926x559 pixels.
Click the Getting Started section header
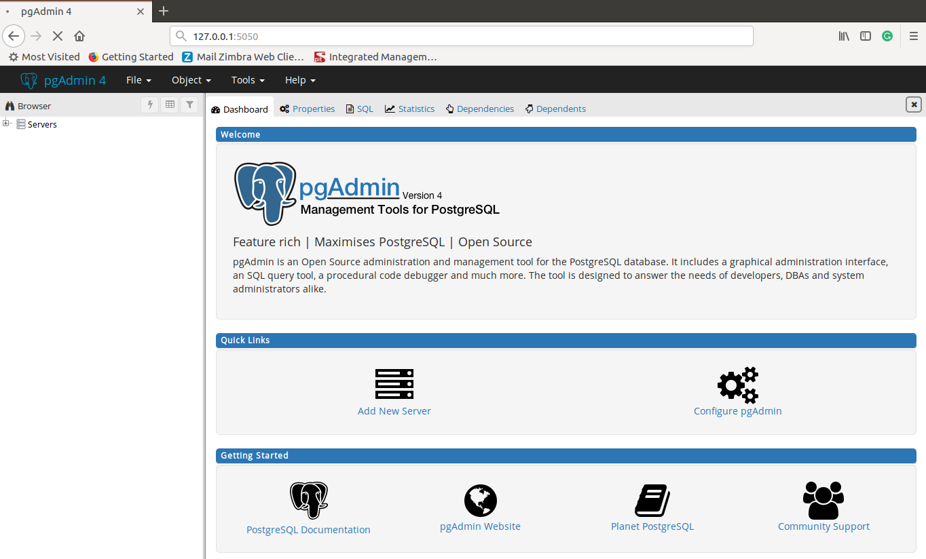(x=566, y=455)
